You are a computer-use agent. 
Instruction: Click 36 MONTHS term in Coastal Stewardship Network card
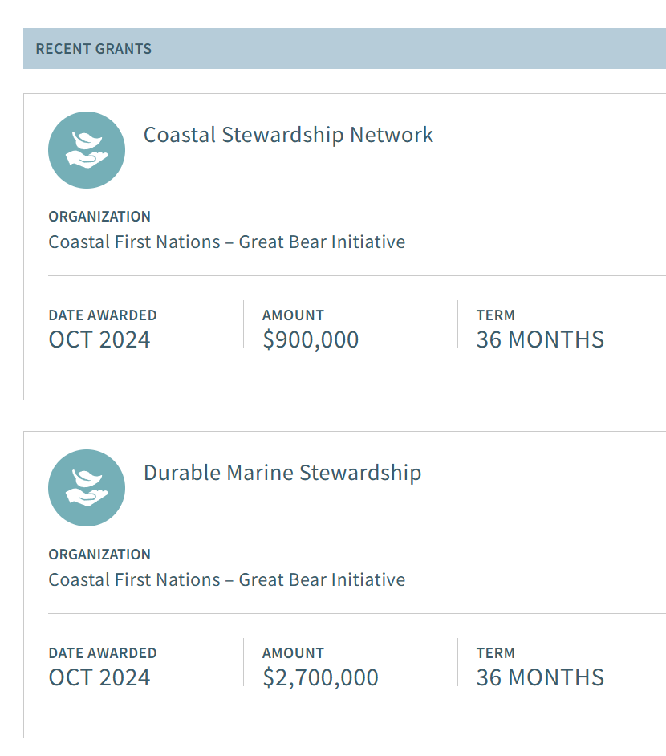click(540, 339)
